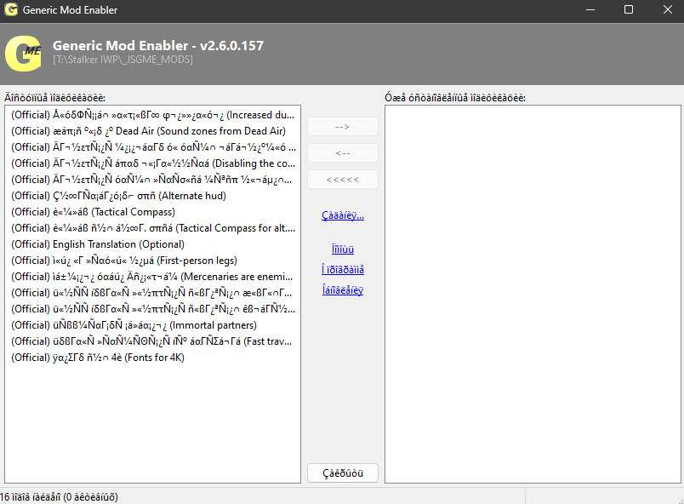Click the '<<<<<' disable all button
Viewport: 684px width, 504px height.
tap(343, 180)
